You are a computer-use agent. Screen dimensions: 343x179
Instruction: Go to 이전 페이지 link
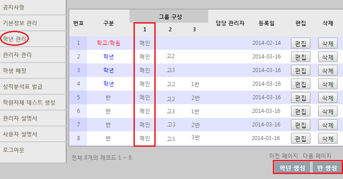(284, 156)
